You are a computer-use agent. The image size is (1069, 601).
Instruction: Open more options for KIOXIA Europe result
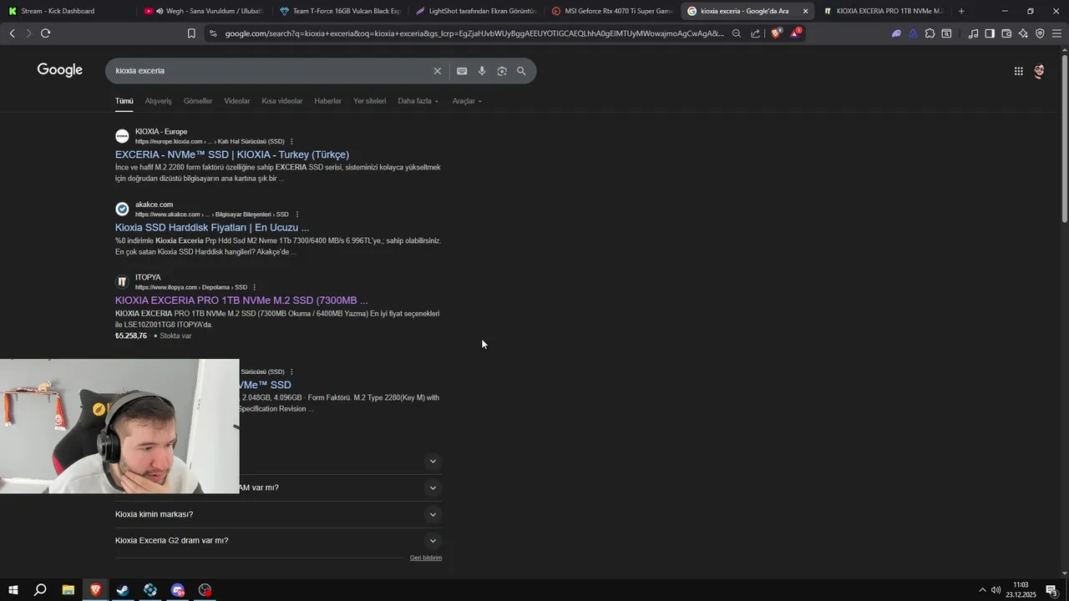(x=291, y=142)
